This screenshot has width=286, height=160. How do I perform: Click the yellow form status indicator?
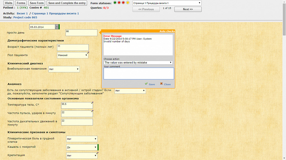[128, 3]
